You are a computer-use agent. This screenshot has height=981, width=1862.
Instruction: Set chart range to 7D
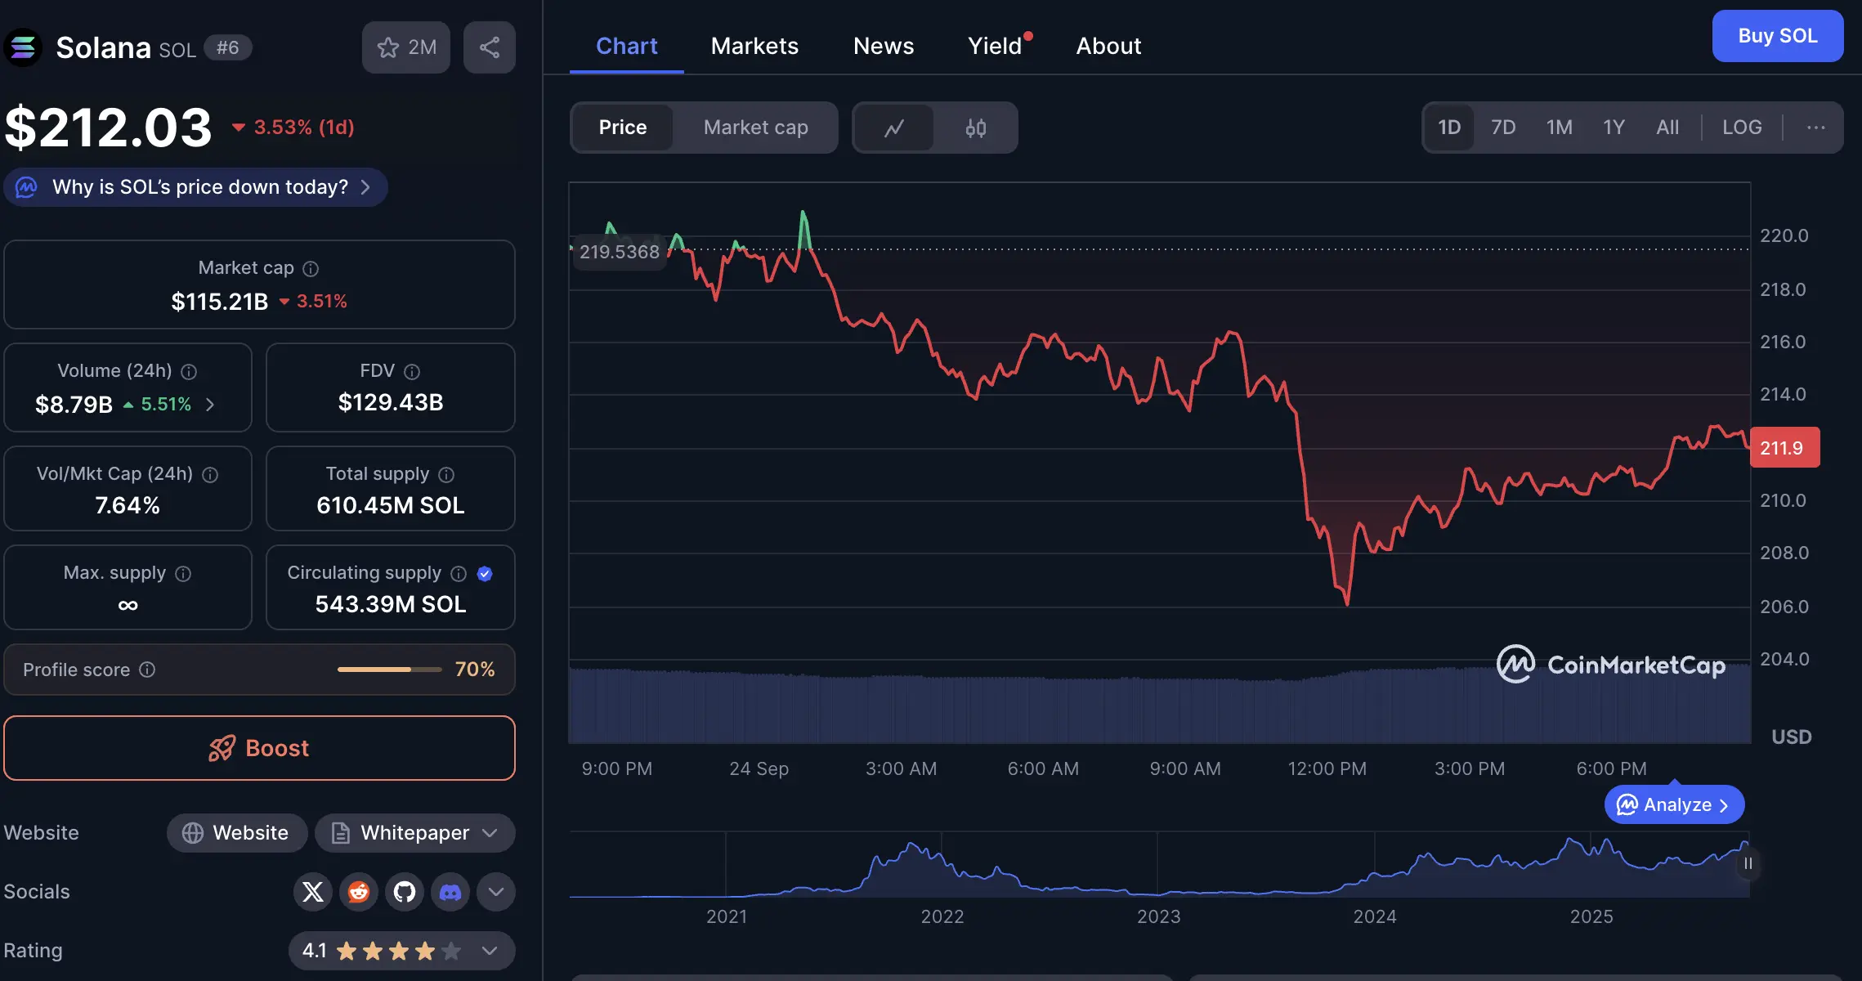[x=1503, y=128]
